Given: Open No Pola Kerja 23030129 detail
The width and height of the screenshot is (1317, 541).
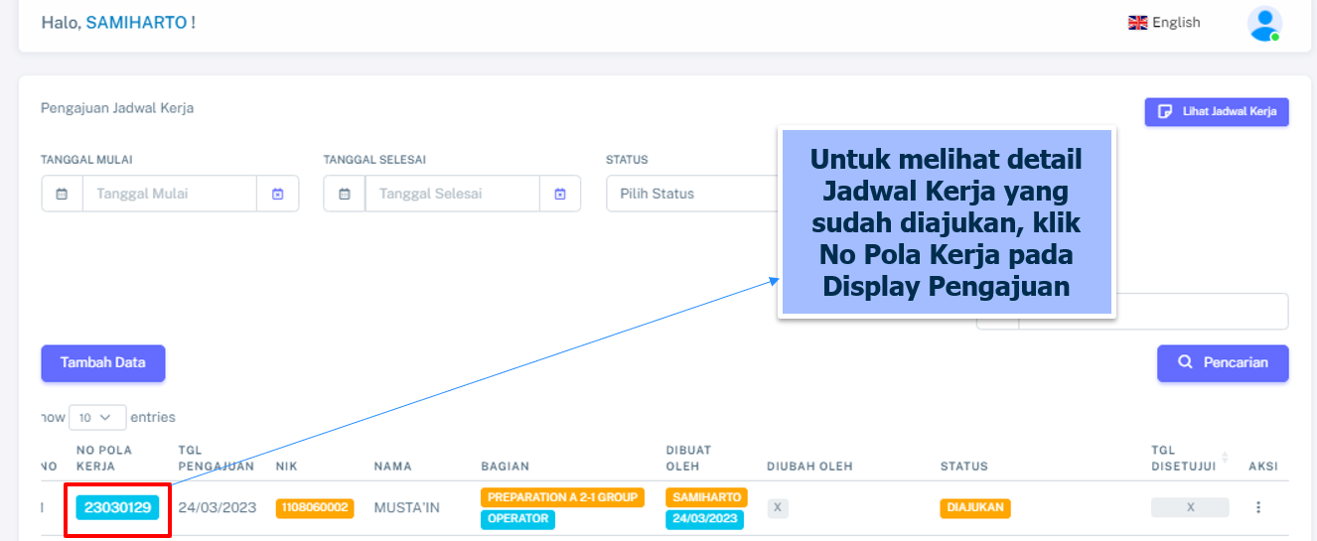Looking at the screenshot, I should point(117,507).
